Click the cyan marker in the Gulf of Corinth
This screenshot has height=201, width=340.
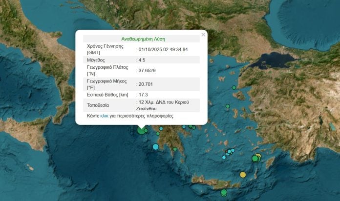184,127
